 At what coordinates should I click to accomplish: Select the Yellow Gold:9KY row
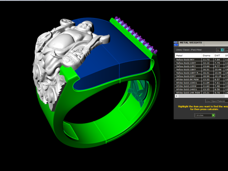coord(201,59)
